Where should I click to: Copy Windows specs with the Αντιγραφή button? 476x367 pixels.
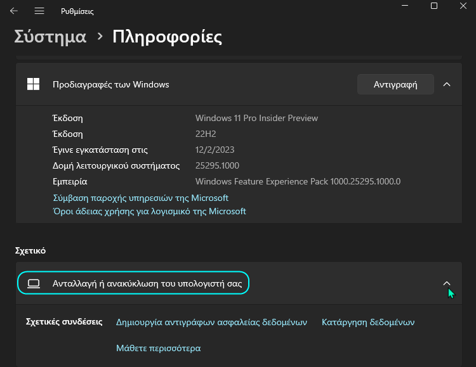(x=395, y=84)
